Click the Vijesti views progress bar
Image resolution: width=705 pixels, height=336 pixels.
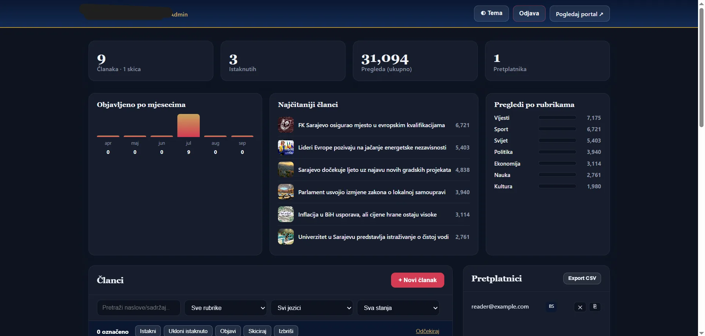(x=557, y=118)
